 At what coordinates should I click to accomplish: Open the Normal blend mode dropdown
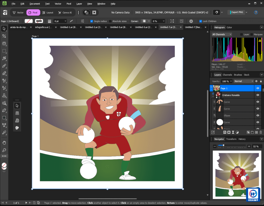tap(244, 81)
